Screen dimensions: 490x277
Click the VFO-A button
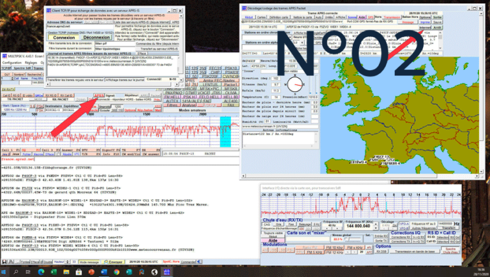click(405, 224)
